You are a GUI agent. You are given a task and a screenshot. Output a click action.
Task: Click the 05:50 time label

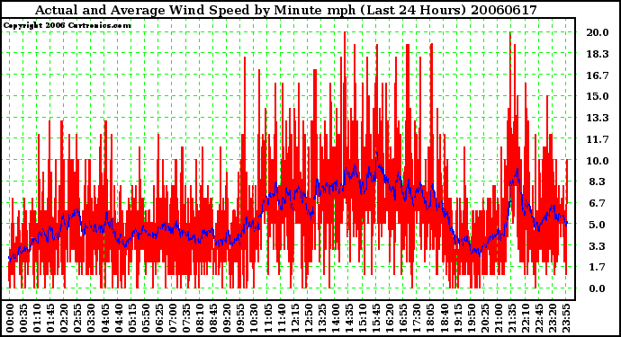(x=145, y=318)
